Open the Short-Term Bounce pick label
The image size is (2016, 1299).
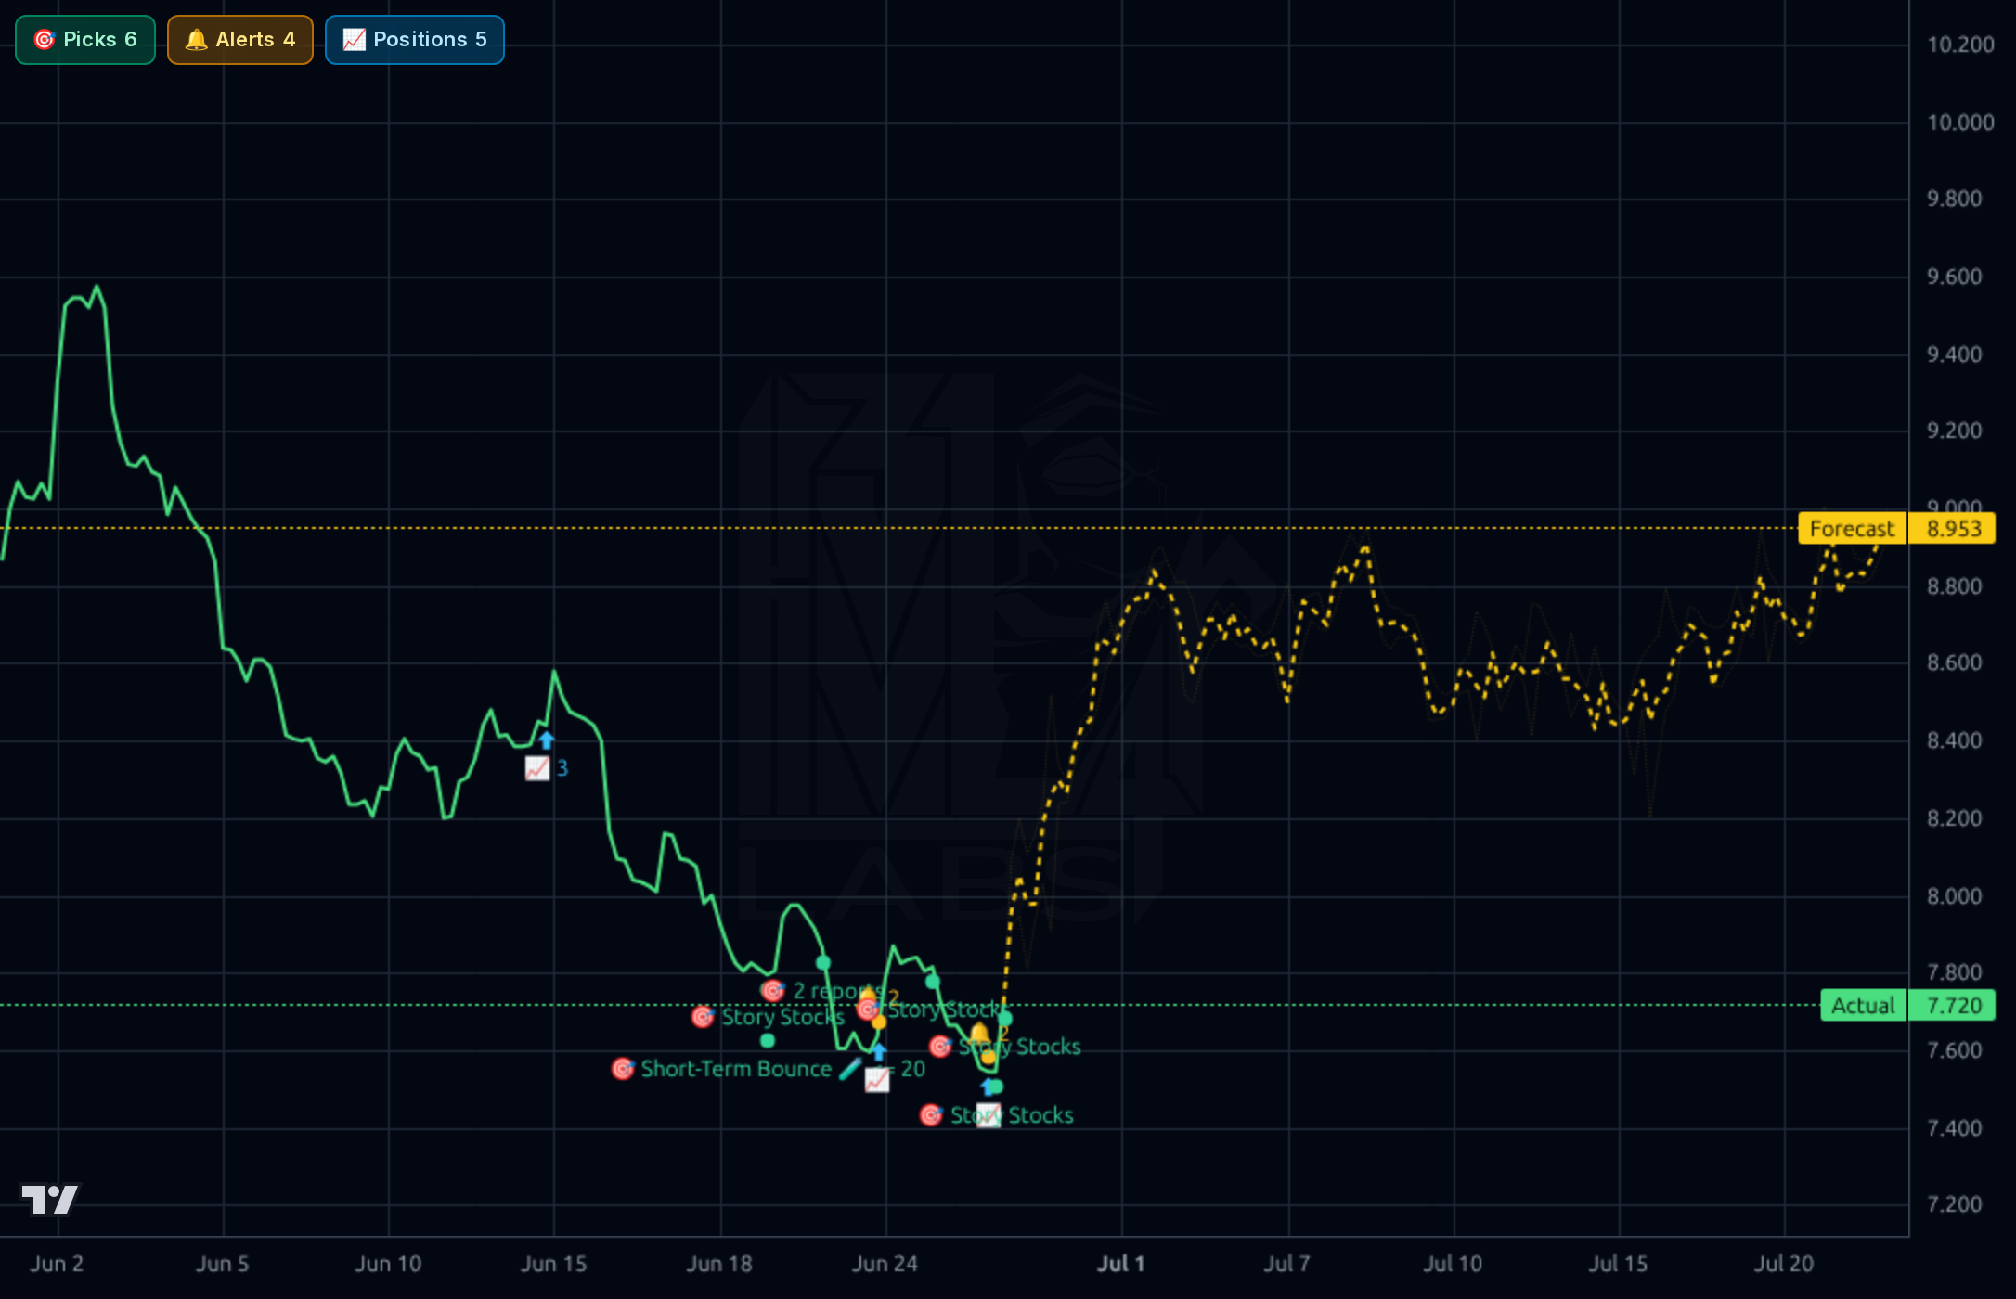coord(736,1069)
